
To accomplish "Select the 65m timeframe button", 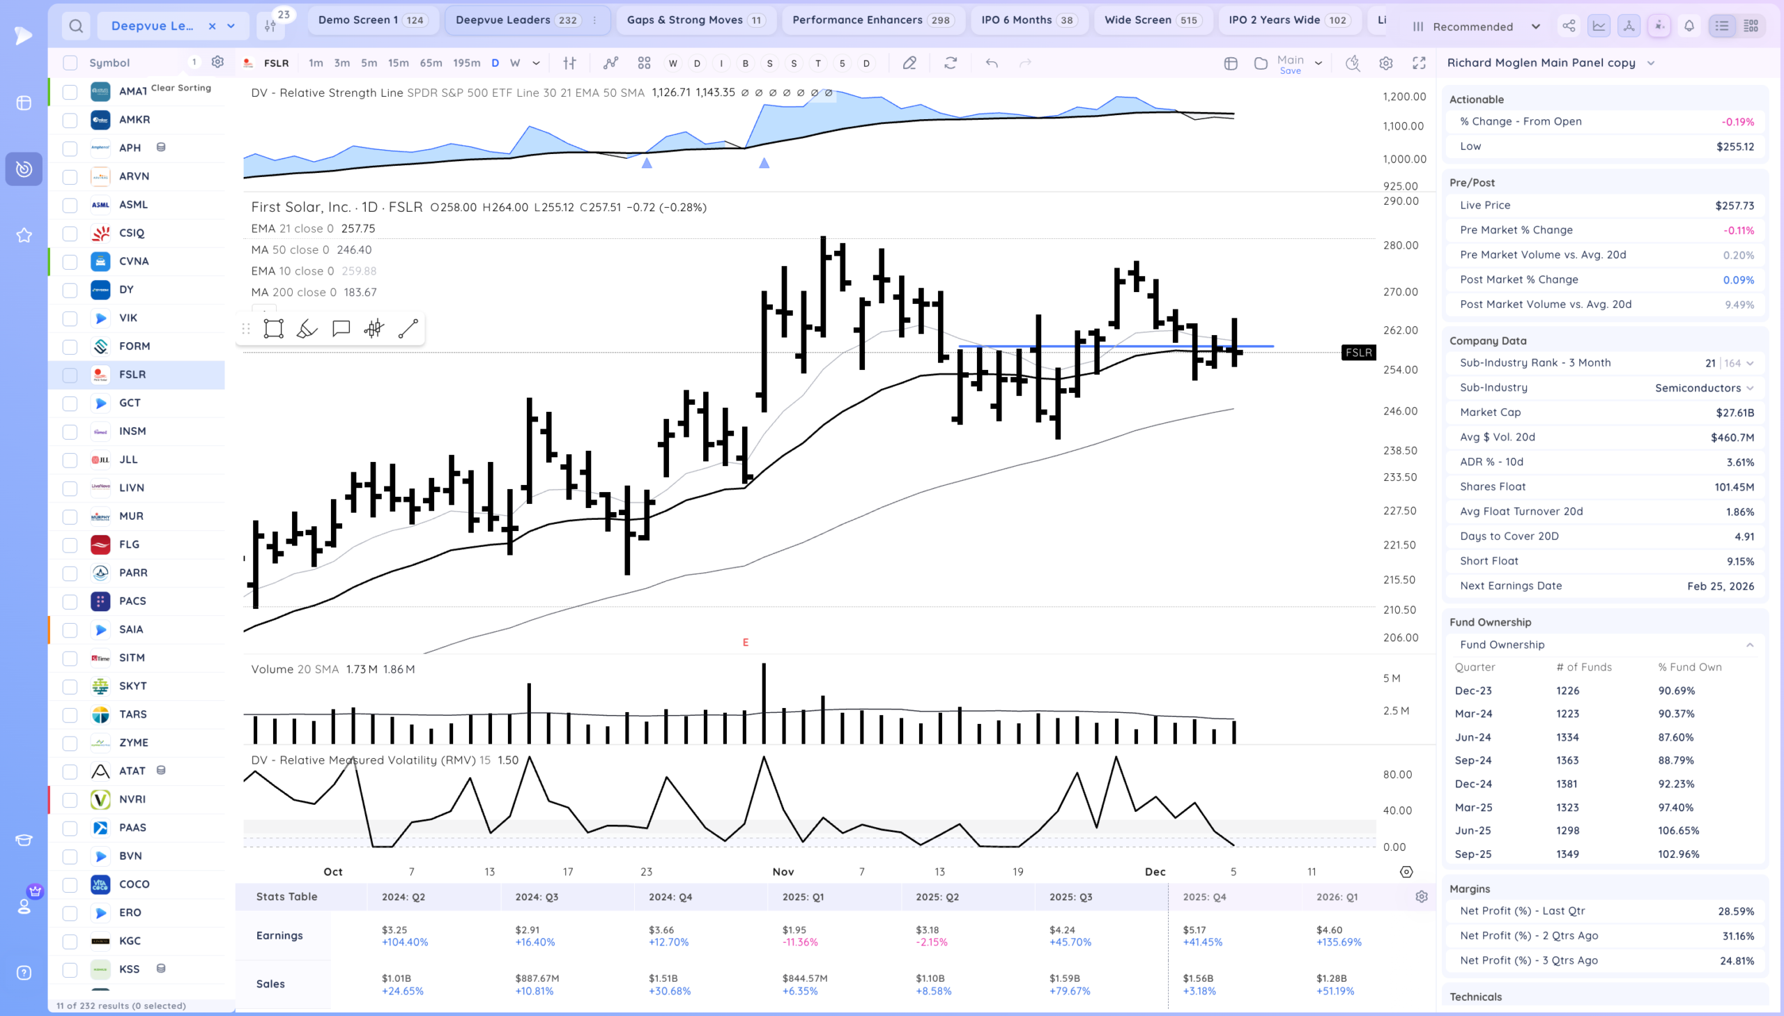I will point(431,63).
